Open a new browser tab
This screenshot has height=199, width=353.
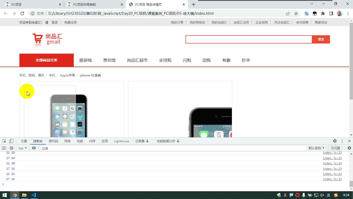(194, 4)
